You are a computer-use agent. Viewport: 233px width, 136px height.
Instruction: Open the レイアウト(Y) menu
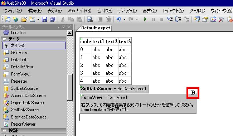[x=173, y=11]
